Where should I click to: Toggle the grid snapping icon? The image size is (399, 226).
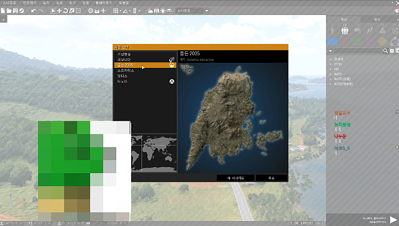tap(116, 10)
